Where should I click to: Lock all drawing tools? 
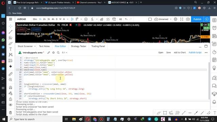coord(11,99)
